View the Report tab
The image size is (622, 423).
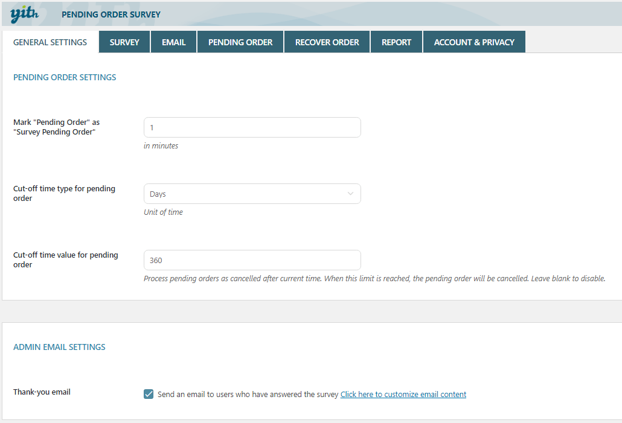pos(396,42)
